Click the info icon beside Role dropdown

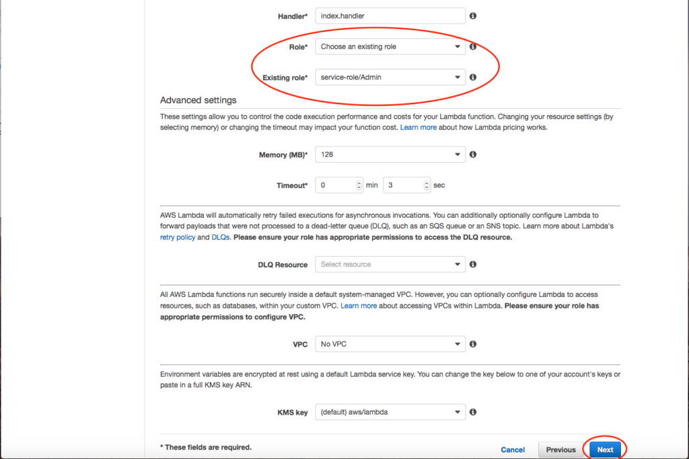coord(473,47)
